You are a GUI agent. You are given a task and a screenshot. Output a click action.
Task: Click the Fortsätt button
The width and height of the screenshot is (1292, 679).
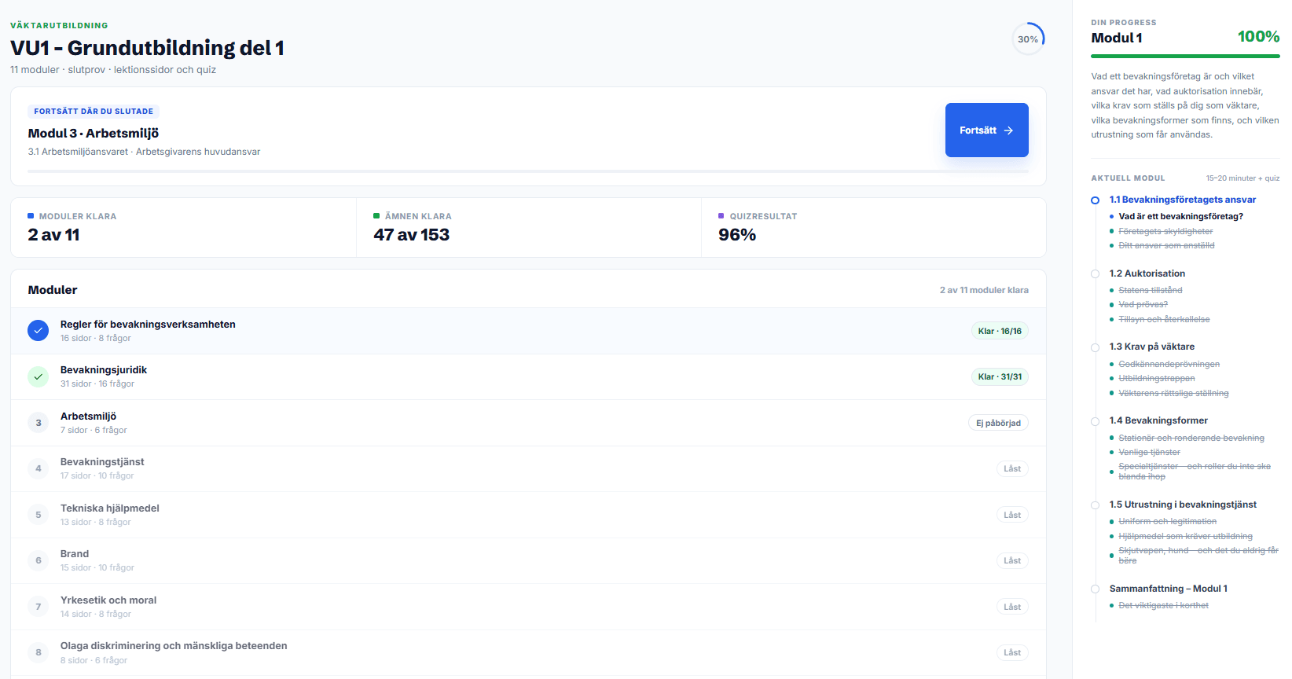click(x=986, y=130)
